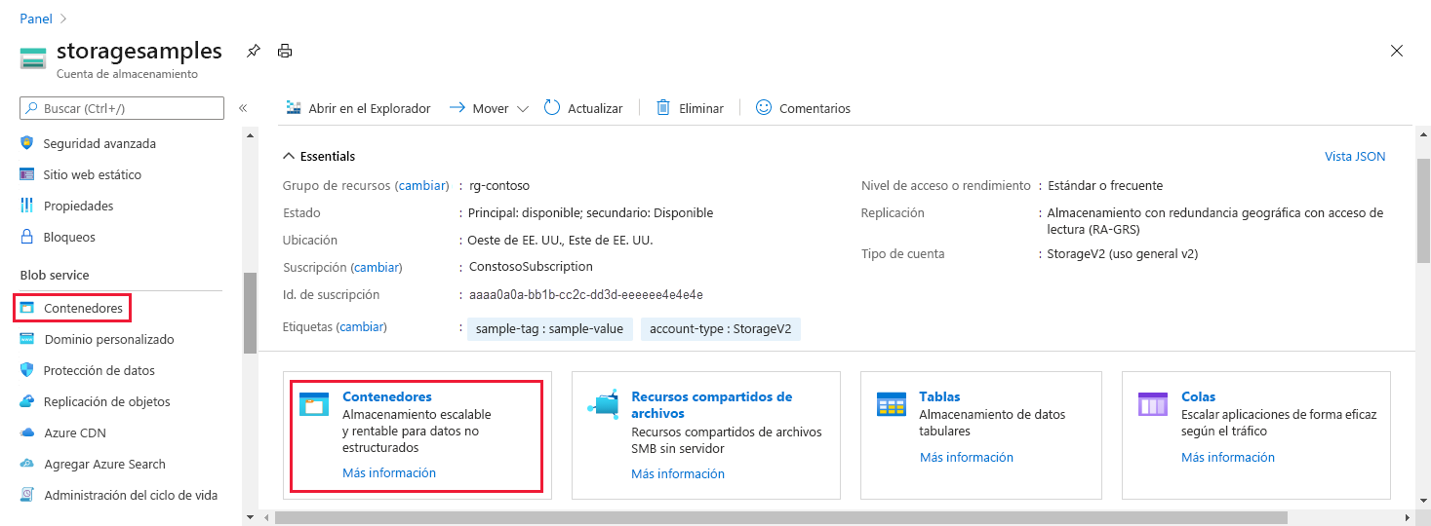This screenshot has height=526, width=1431.
Task: Click sidebar scrollbar up arrow
Action: coord(250,134)
